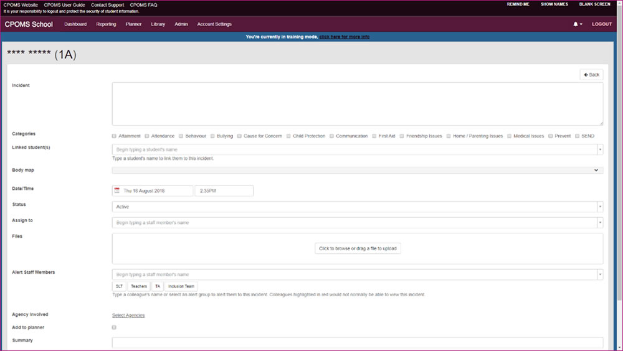This screenshot has width=623, height=351.
Task: Click the CPOMS School logo text
Action: pos(29,24)
